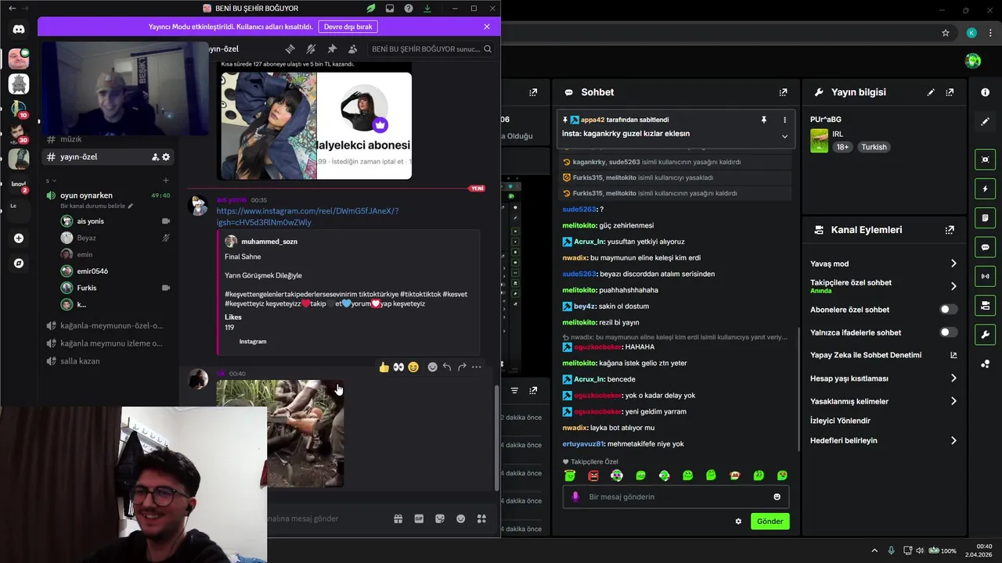1002x563 pixels.
Task: Toggle the chat bubble sidebar panel
Action: [x=986, y=247]
